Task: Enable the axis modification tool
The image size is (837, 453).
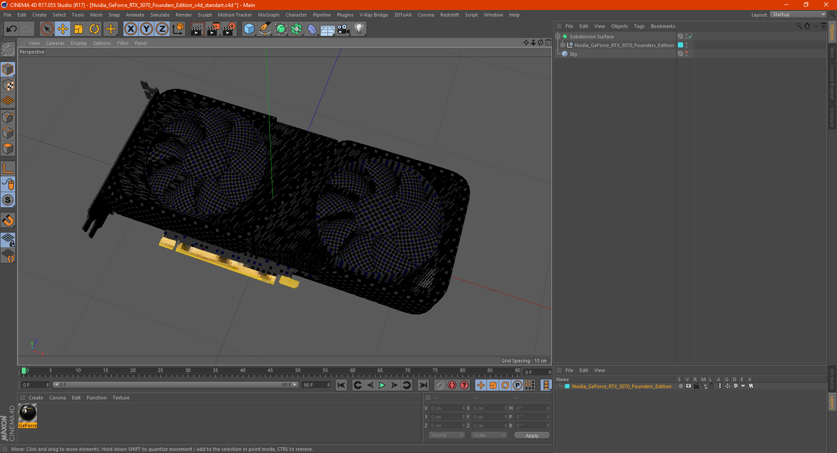Action: pyautogui.click(x=8, y=169)
